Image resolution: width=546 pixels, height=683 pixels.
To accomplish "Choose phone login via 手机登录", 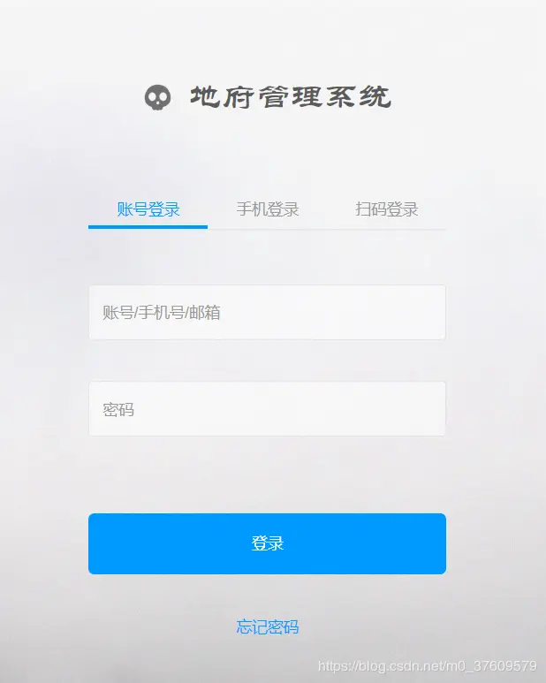I will pyautogui.click(x=268, y=209).
